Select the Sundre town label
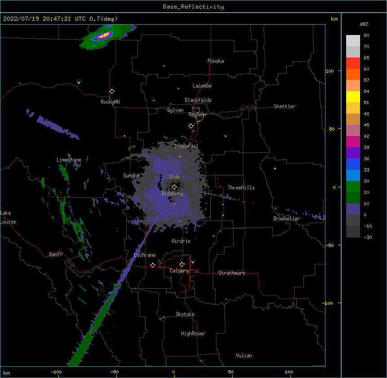This screenshot has height=378, width=387. [131, 176]
